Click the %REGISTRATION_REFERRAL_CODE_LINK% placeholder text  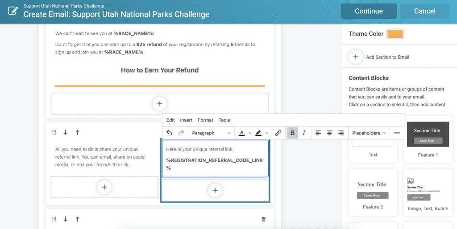(215, 164)
